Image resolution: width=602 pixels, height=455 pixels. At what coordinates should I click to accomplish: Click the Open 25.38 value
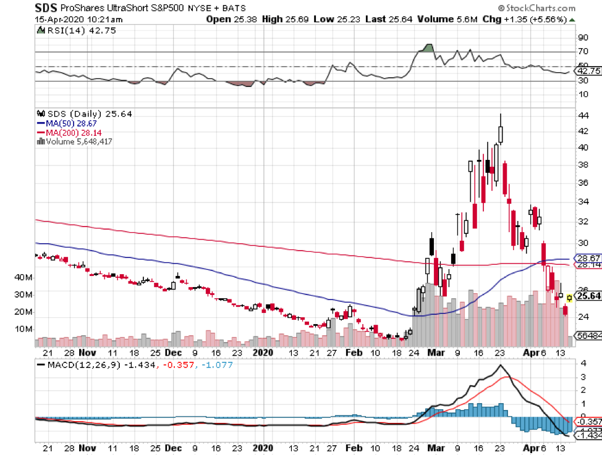232,19
